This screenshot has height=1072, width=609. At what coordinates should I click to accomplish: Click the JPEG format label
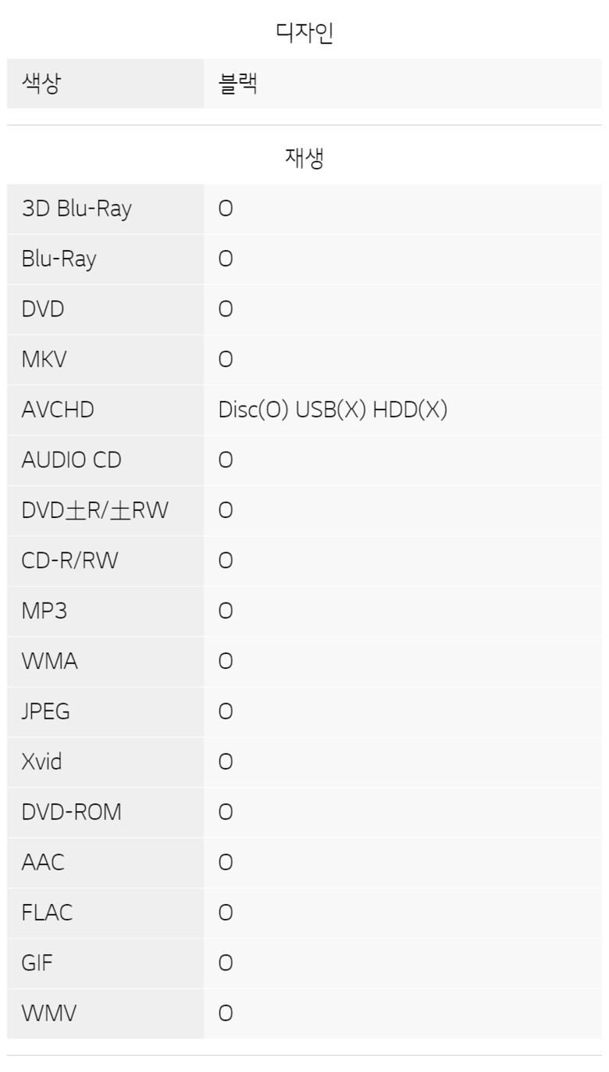click(x=45, y=712)
